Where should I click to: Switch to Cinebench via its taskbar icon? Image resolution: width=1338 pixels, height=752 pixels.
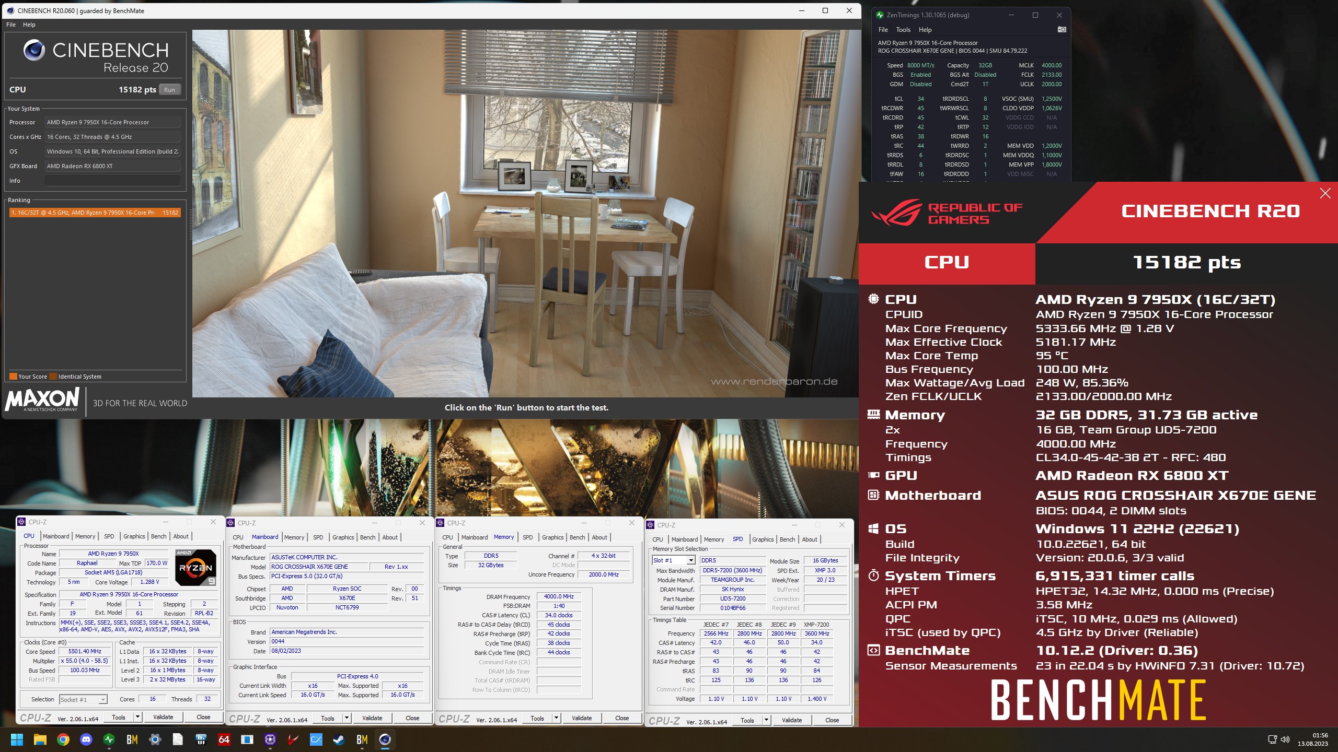[385, 739]
